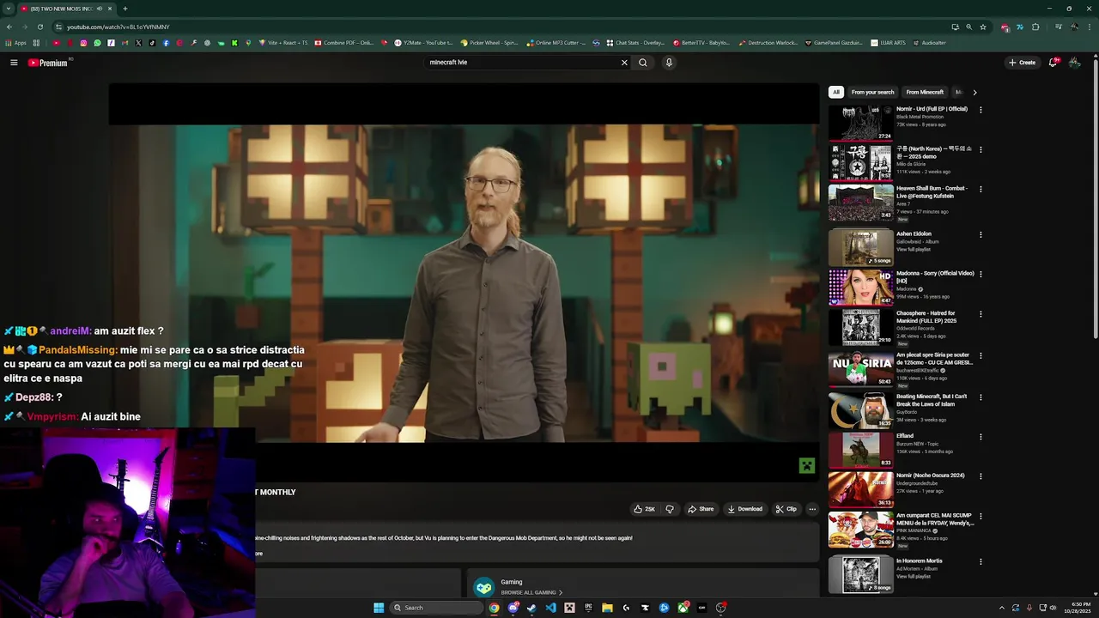Click the page vertical scrollbar
Image resolution: width=1099 pixels, height=618 pixels.
point(1096,197)
